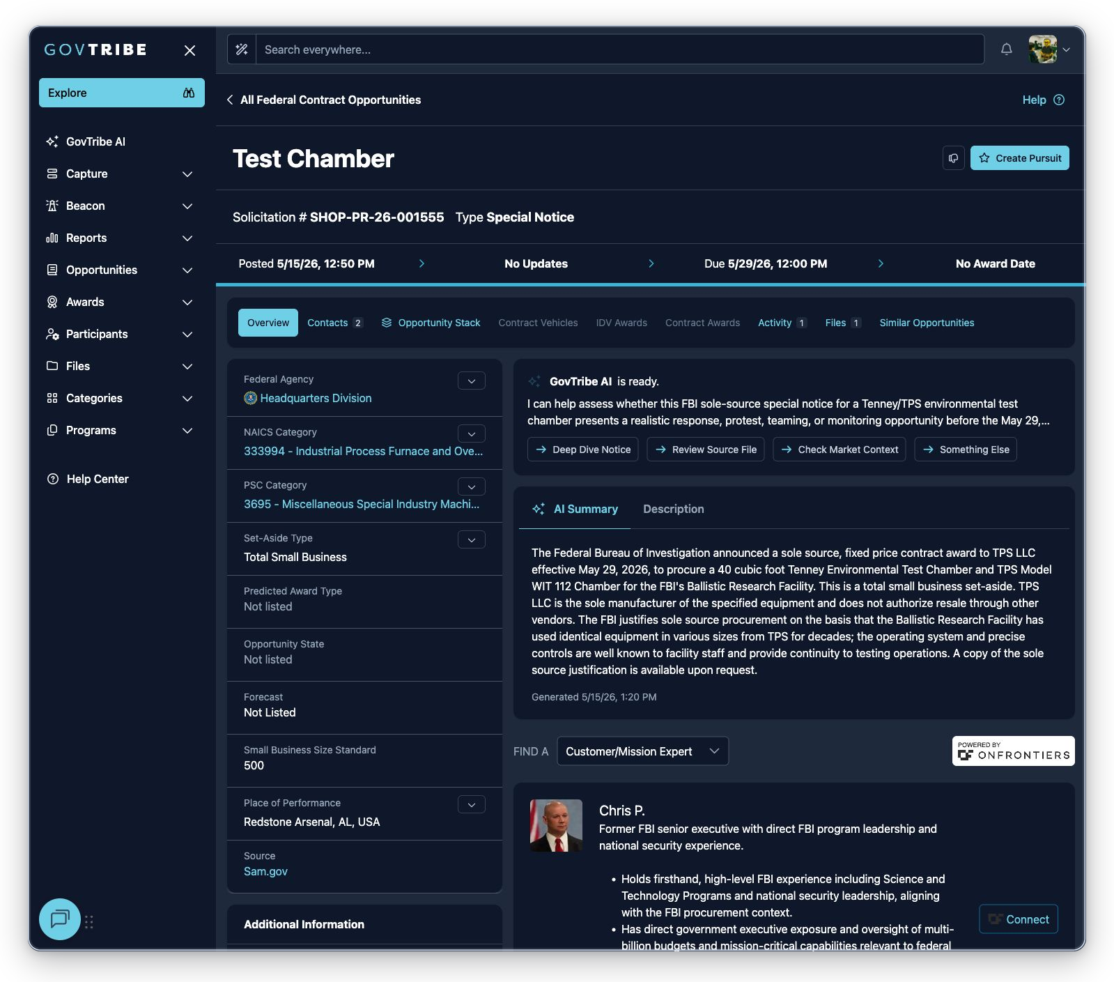Viewport: 1114px width, 982px height.
Task: Click the Beacon sidebar icon
Action: 52,206
